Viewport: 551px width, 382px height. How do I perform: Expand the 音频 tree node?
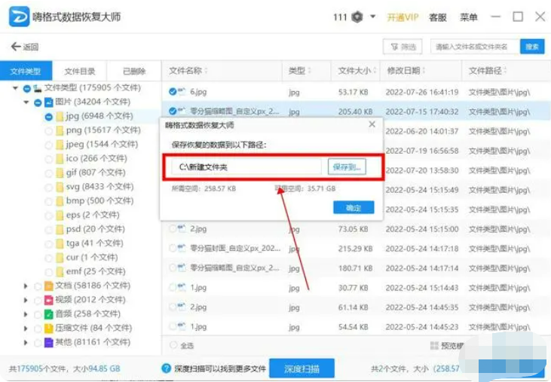[x=26, y=314]
